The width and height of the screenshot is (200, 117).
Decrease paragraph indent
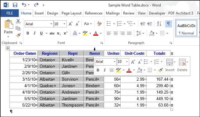(142, 24)
